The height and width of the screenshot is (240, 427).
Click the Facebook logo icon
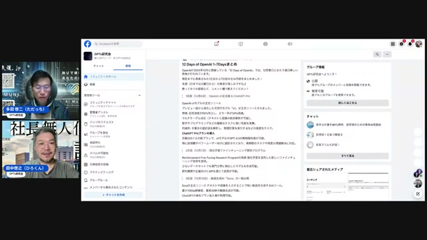[x=87, y=44]
